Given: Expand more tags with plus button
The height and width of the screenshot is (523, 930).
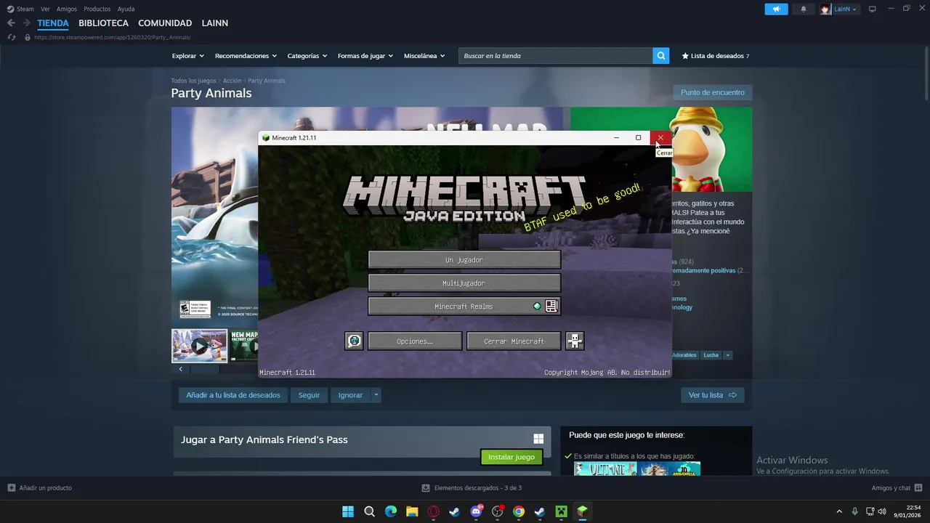Looking at the screenshot, I should point(727,355).
